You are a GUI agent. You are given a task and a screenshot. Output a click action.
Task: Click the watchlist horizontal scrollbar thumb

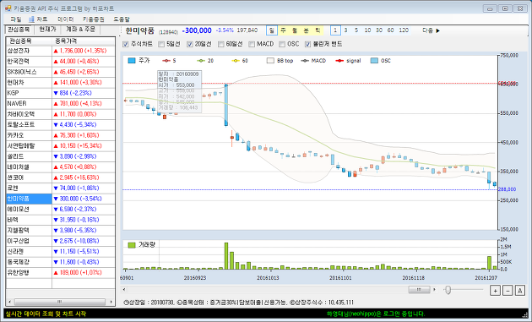pos(60,302)
